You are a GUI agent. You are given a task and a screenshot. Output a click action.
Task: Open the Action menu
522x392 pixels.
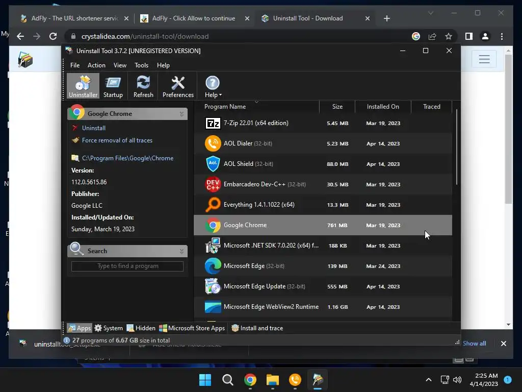tap(96, 65)
